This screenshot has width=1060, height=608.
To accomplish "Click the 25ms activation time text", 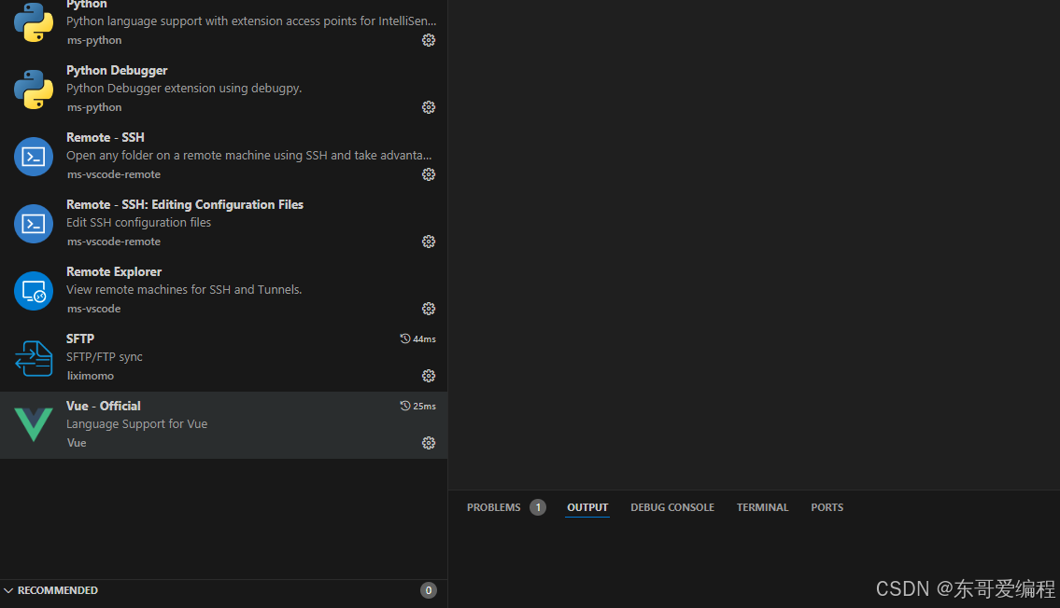I will point(425,407).
